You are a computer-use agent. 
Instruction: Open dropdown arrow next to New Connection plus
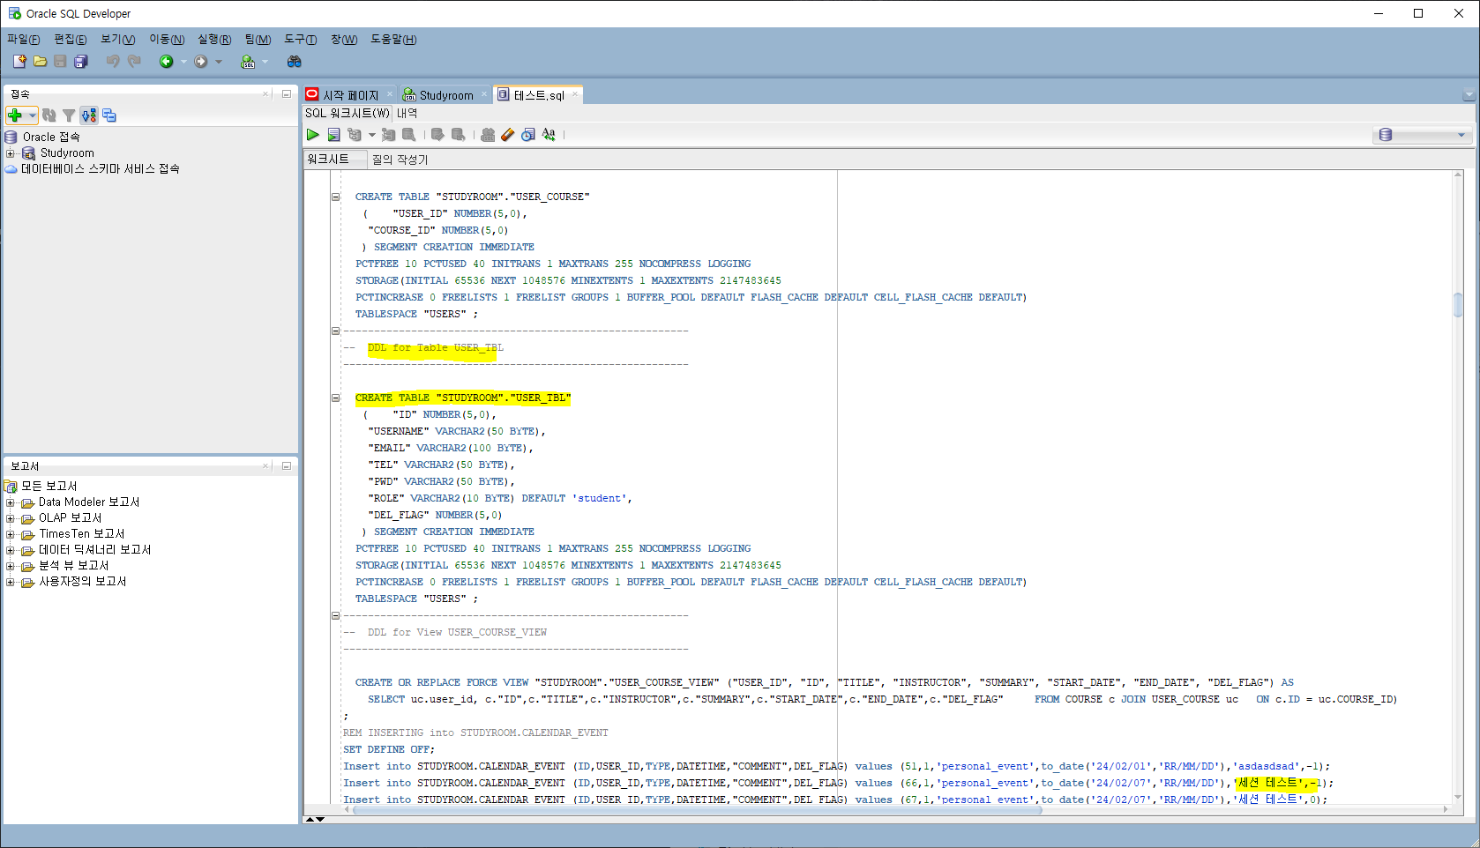(33, 115)
